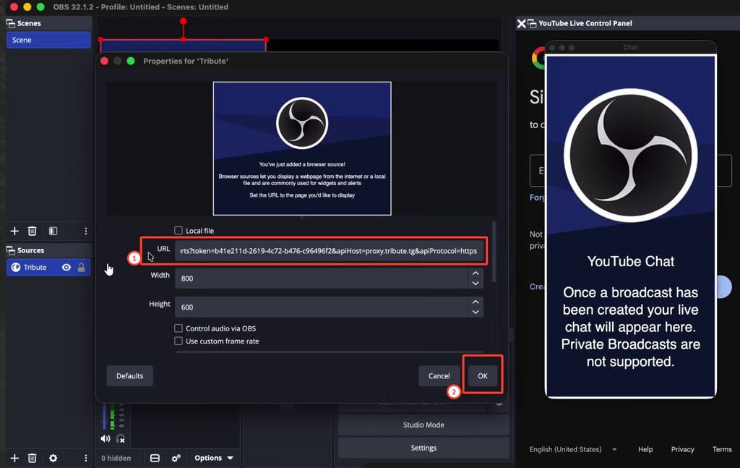Switch mixer layout using the layout icon
Image resolution: width=740 pixels, height=468 pixels.
pos(155,458)
